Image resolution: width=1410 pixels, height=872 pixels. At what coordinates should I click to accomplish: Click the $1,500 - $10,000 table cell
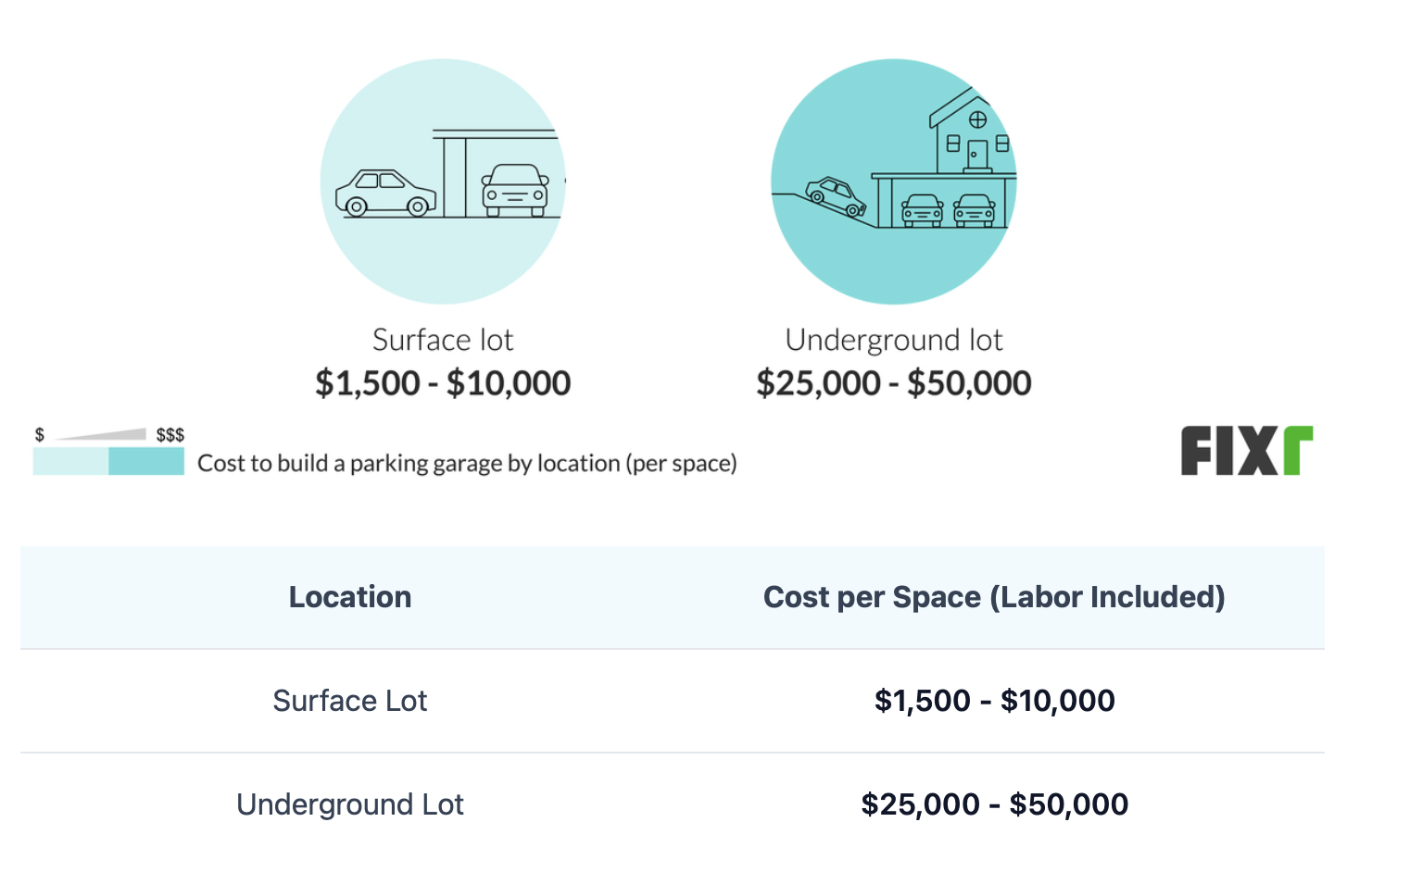coord(995,701)
